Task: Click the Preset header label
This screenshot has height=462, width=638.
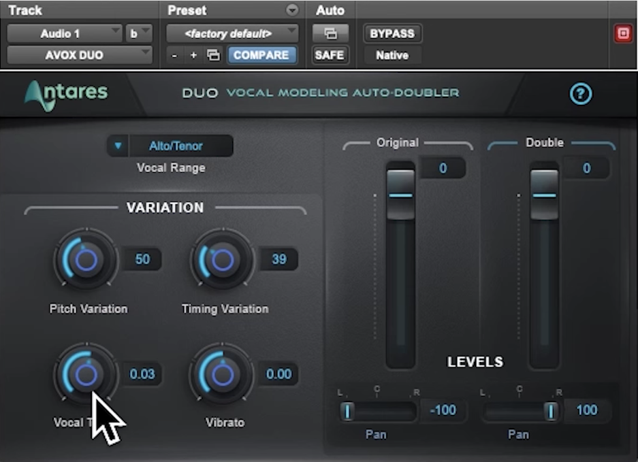Action: (x=187, y=10)
